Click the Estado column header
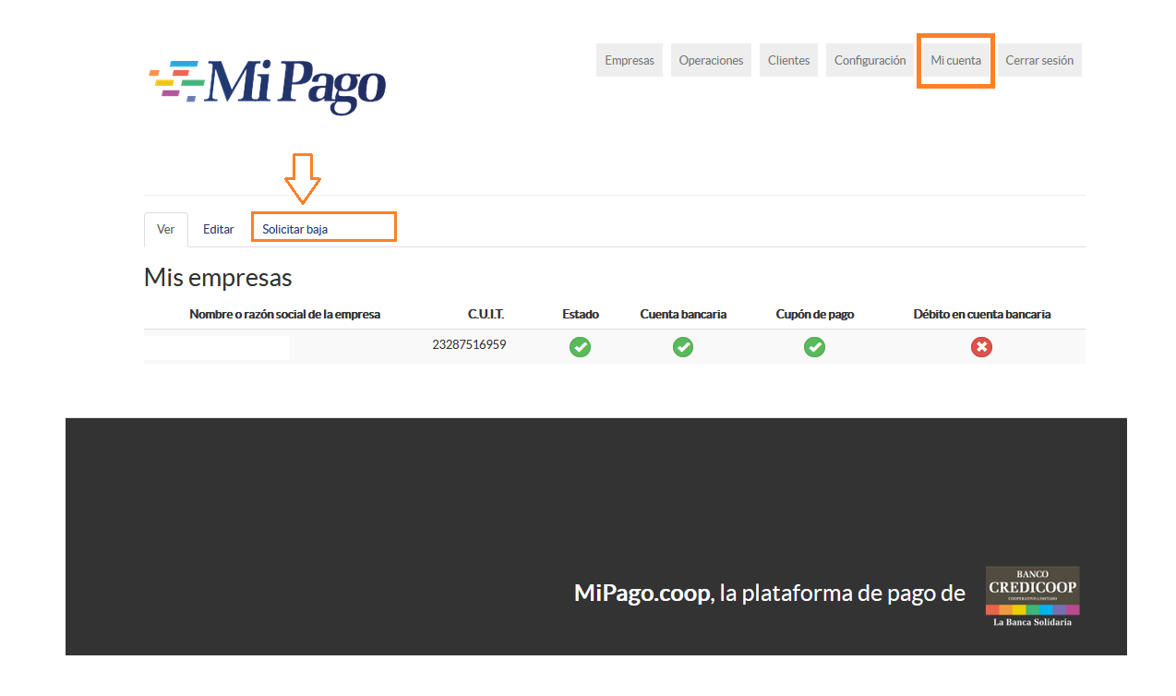This screenshot has height=696, width=1176. (x=581, y=315)
